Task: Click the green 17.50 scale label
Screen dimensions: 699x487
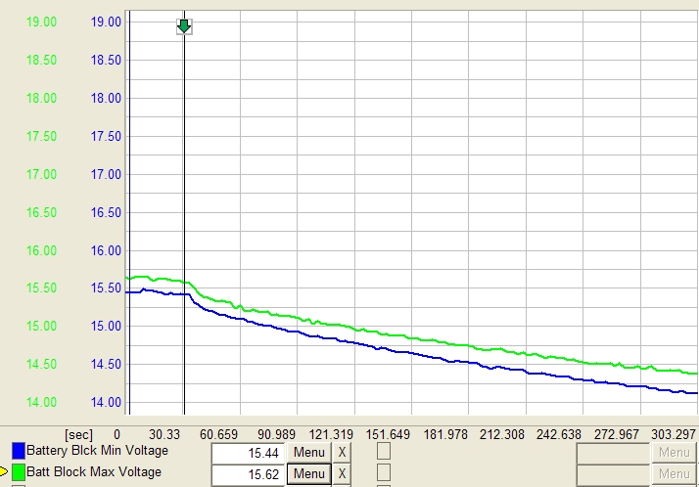Action: click(41, 136)
